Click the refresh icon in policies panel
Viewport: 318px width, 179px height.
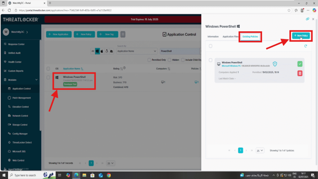pos(306,46)
